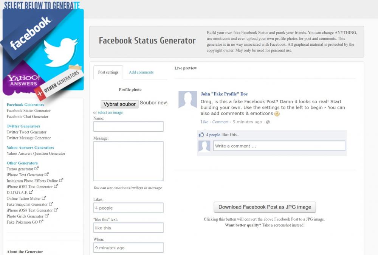The width and height of the screenshot is (378, 255).
Task: Click the smiley emoticon in the post
Action: (x=277, y=114)
